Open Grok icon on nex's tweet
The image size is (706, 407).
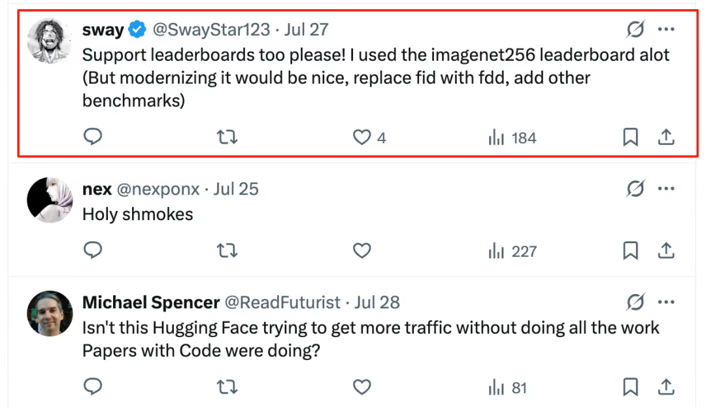(635, 189)
